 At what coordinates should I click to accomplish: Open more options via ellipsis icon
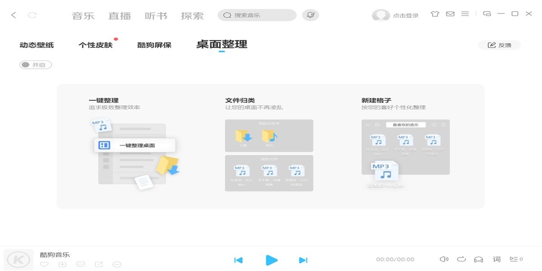(x=117, y=264)
